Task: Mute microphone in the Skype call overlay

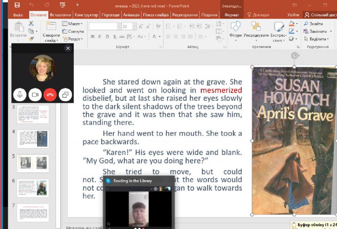Action: pos(20,95)
